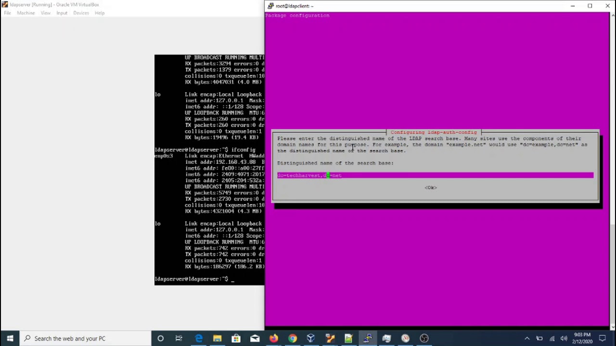
Task: Open Cortana circle icon on taskbar
Action: point(160,338)
